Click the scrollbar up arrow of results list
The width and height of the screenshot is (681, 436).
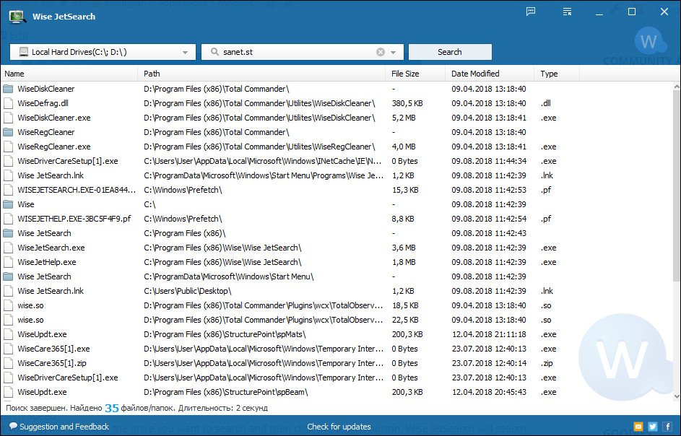[x=677, y=87]
